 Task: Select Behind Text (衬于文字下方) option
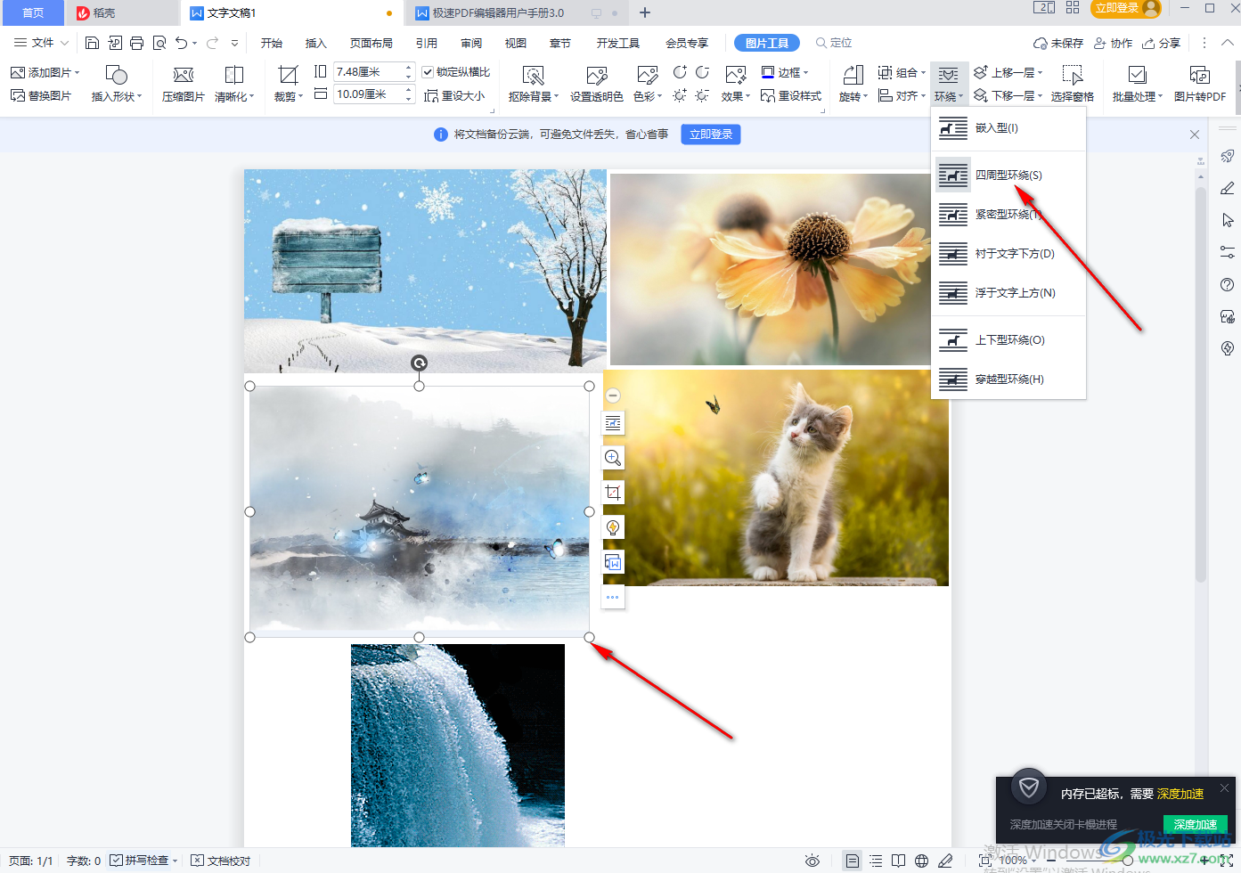1008,254
